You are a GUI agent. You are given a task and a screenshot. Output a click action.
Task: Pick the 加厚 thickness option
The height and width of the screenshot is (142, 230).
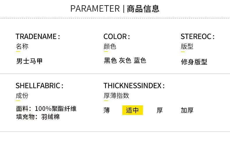(187, 111)
